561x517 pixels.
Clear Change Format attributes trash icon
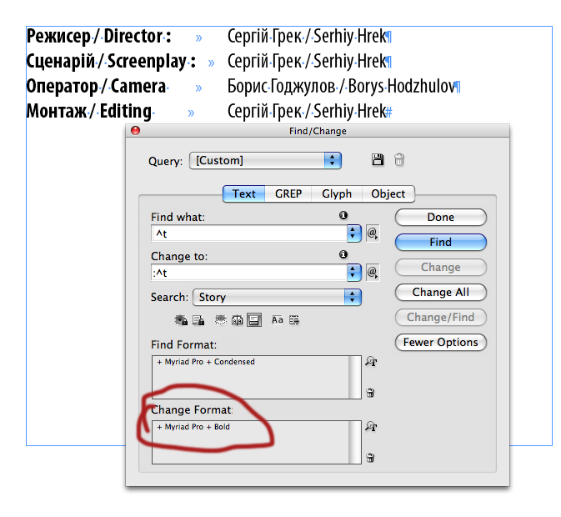tap(370, 458)
